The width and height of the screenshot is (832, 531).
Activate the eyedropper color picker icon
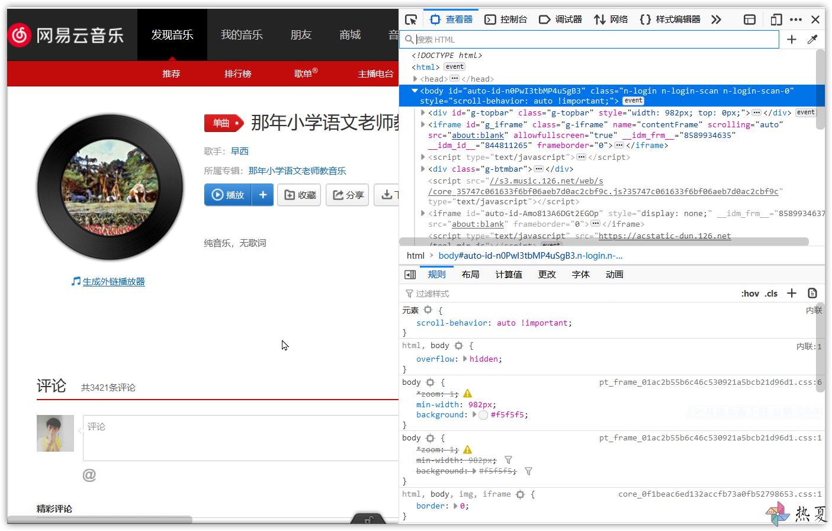(812, 40)
